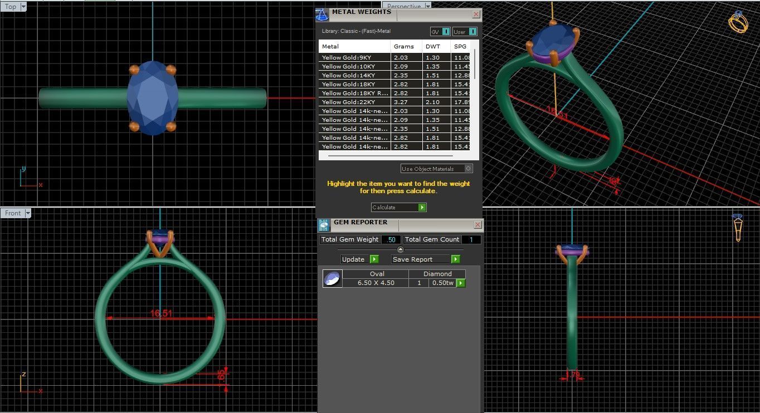The height and width of the screenshot is (413, 760).
Task: Click the Calculate button
Action: [x=399, y=207]
